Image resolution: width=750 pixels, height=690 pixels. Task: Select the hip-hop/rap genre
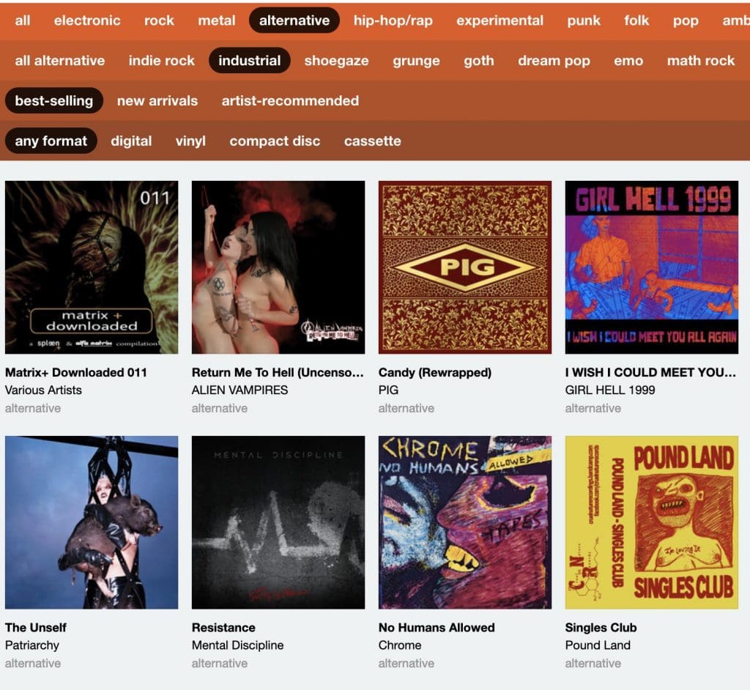pyautogui.click(x=393, y=21)
